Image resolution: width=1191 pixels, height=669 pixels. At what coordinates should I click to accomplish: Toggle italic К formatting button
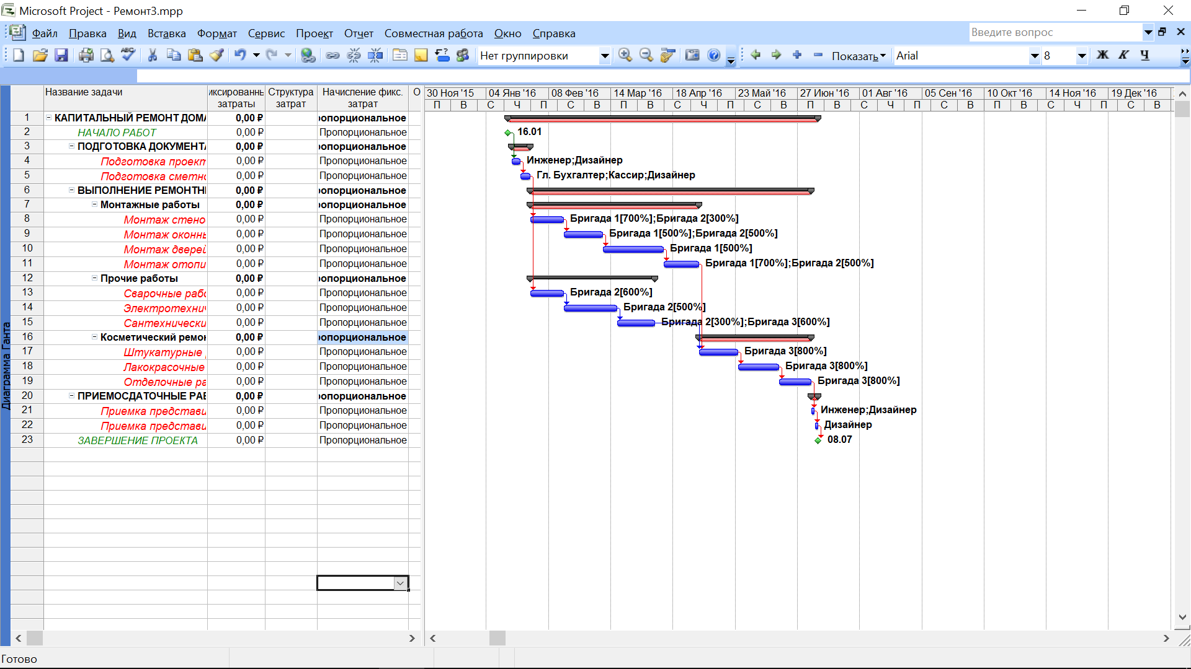[x=1123, y=55]
